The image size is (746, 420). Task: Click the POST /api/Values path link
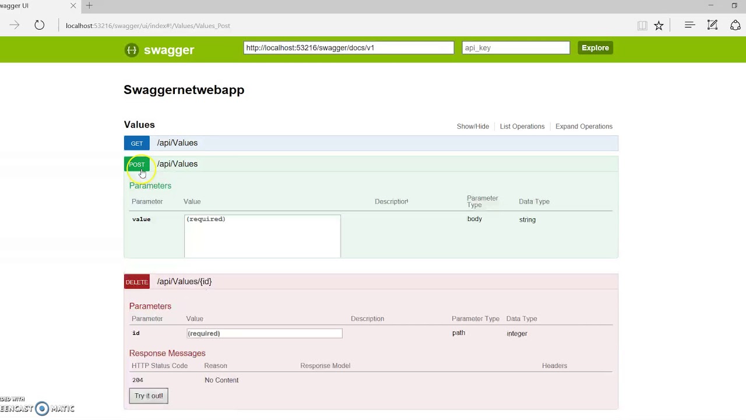click(177, 164)
